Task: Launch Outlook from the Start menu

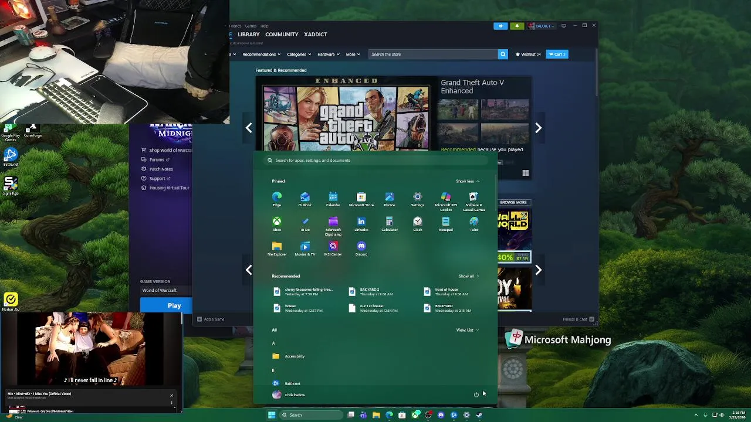Action: pyautogui.click(x=305, y=199)
